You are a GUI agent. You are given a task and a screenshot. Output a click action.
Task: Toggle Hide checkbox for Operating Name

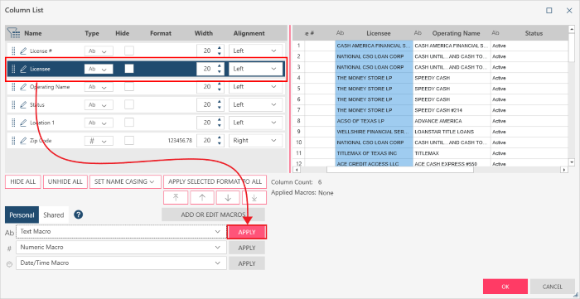tap(128, 86)
